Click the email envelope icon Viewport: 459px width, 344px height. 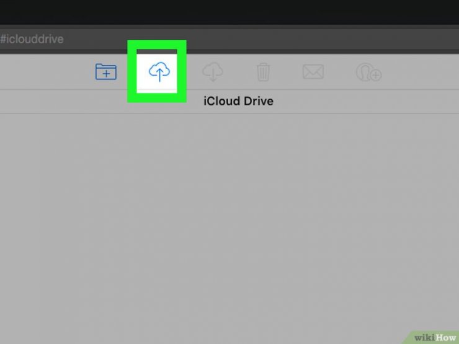[x=313, y=72]
